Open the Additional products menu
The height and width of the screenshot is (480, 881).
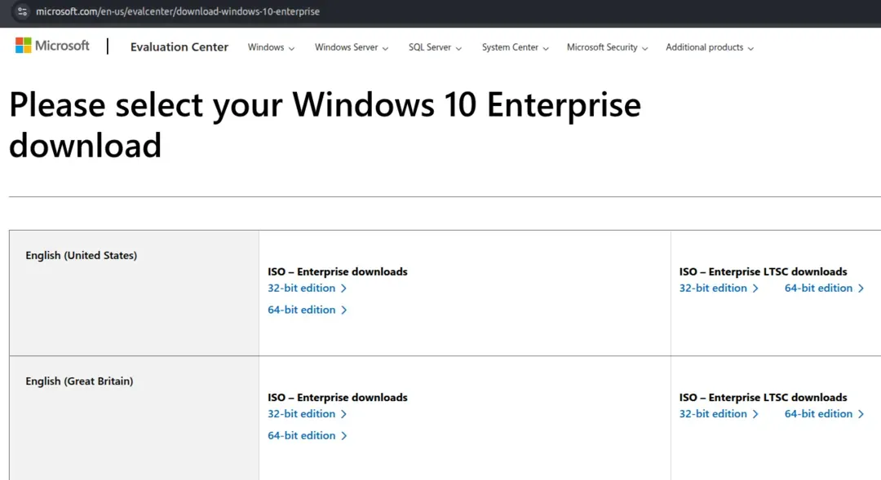click(709, 47)
